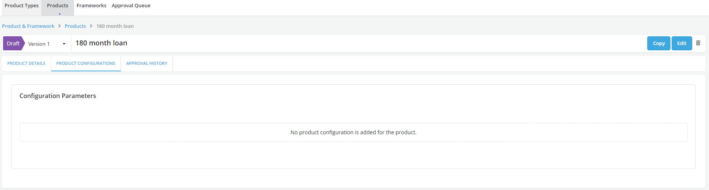This screenshot has height=190, width=709.
Task: Open the Approval Queue tab
Action: click(131, 6)
